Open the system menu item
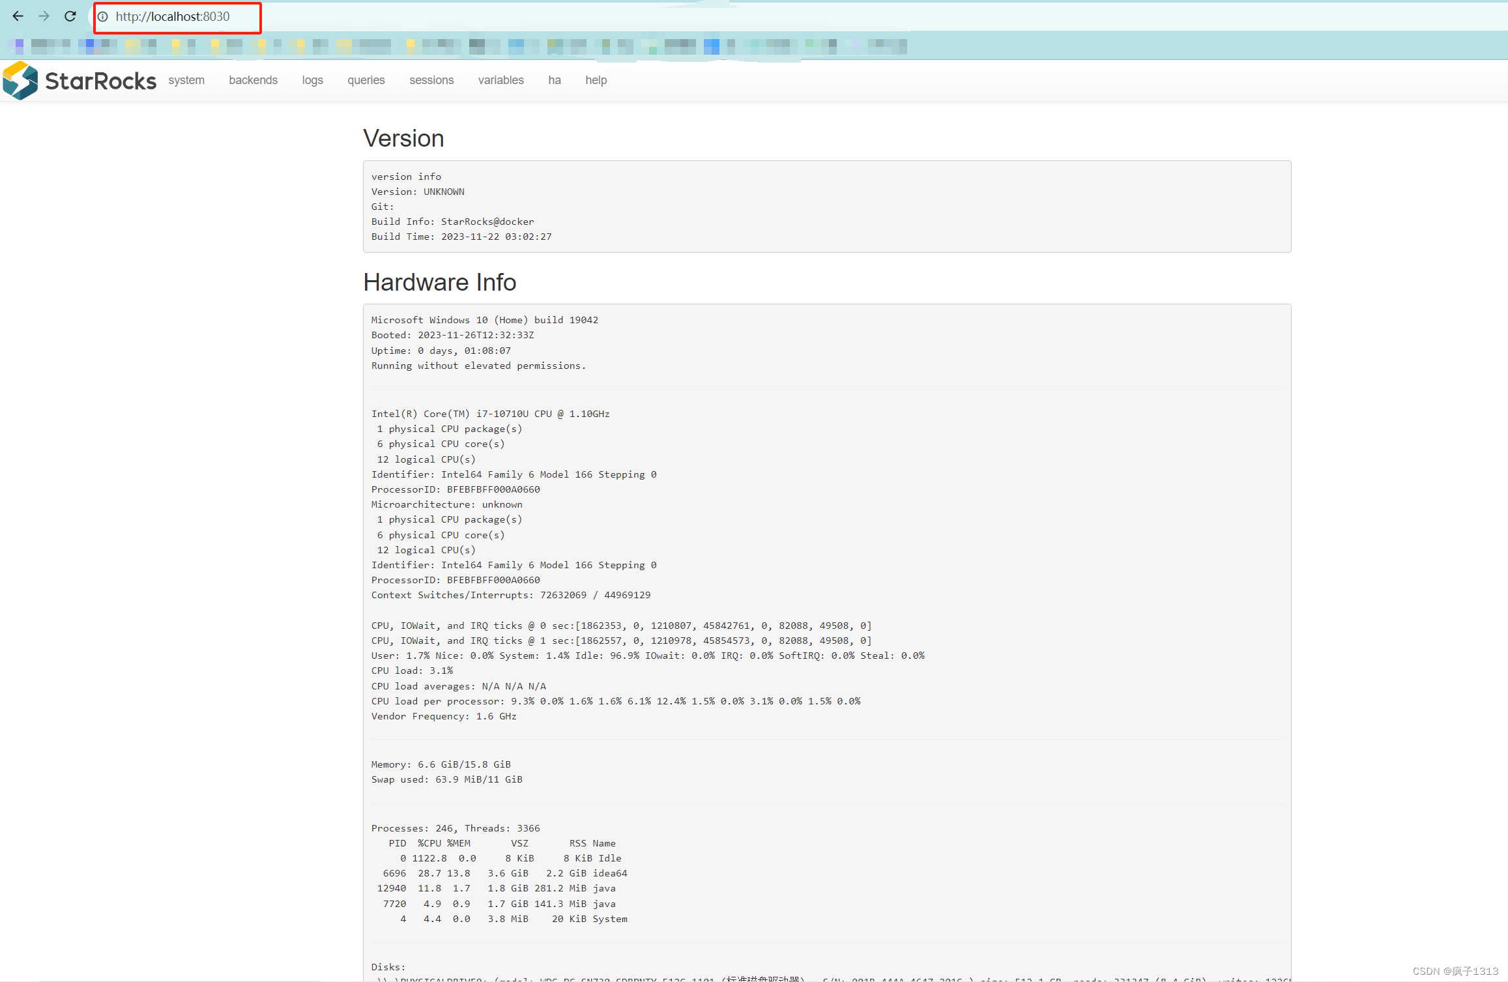The image size is (1508, 982). [186, 80]
